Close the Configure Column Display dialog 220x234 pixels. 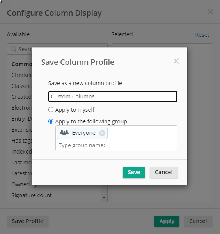pos(211,12)
